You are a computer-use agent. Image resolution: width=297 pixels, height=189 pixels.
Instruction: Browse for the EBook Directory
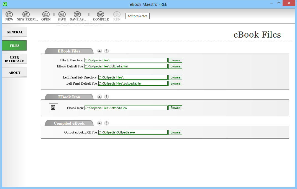tap(175, 60)
